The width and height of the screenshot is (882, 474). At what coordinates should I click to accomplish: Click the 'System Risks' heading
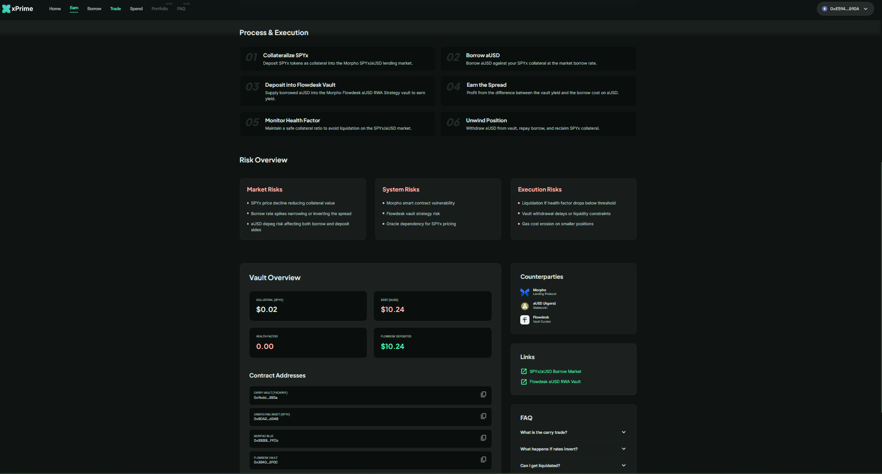(401, 190)
